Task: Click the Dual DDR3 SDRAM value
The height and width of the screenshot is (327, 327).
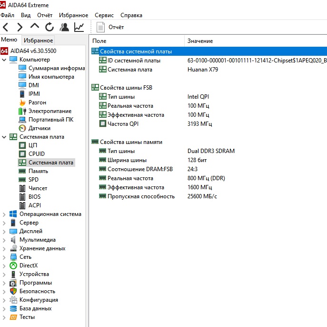Action: coord(211,151)
